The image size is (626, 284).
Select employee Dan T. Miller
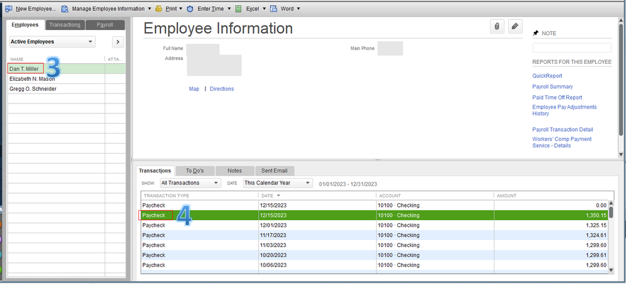24,69
